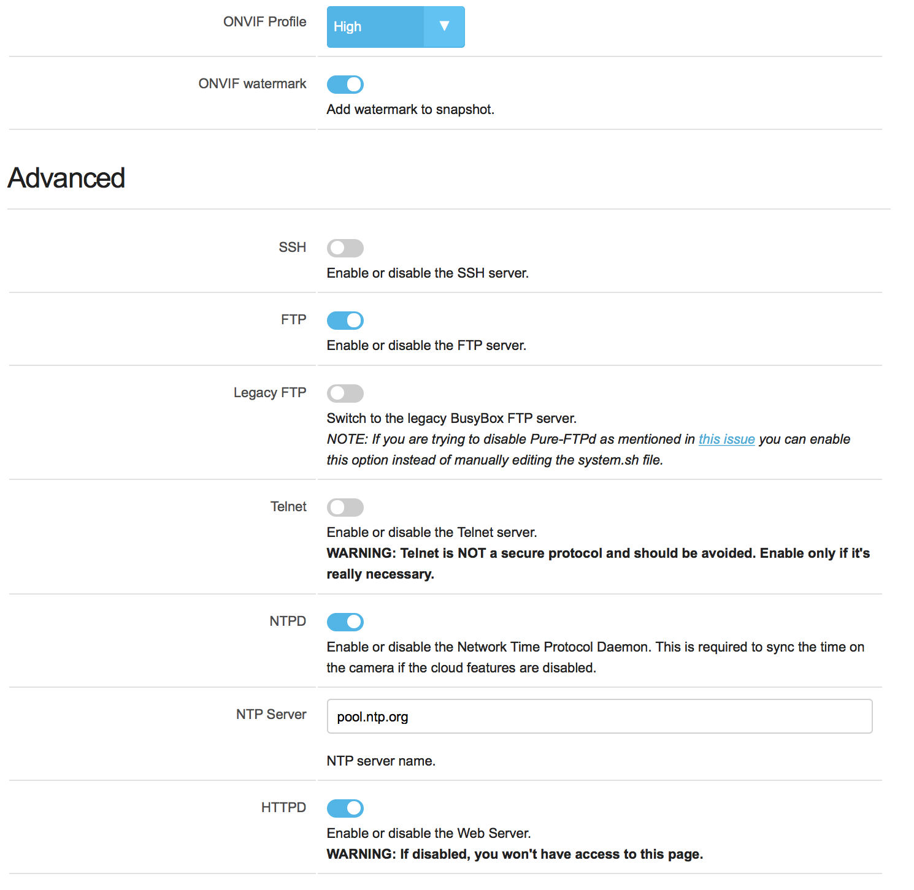Enable the SSH server toggle
This screenshot has height=890, width=914.
coord(345,248)
